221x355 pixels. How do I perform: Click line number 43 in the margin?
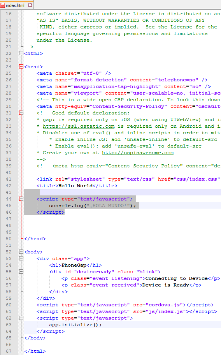[9, 192]
